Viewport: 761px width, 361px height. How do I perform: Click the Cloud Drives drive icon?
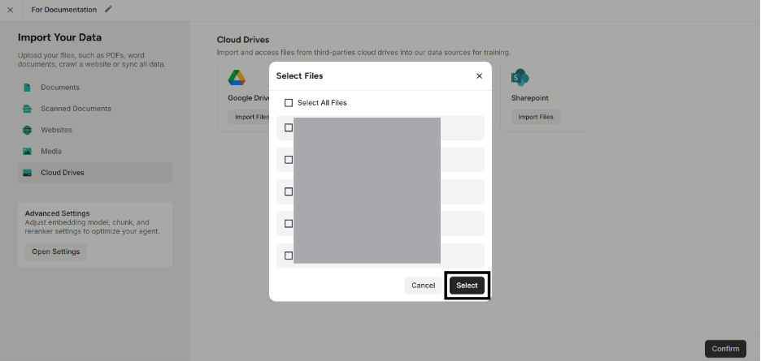(x=27, y=173)
